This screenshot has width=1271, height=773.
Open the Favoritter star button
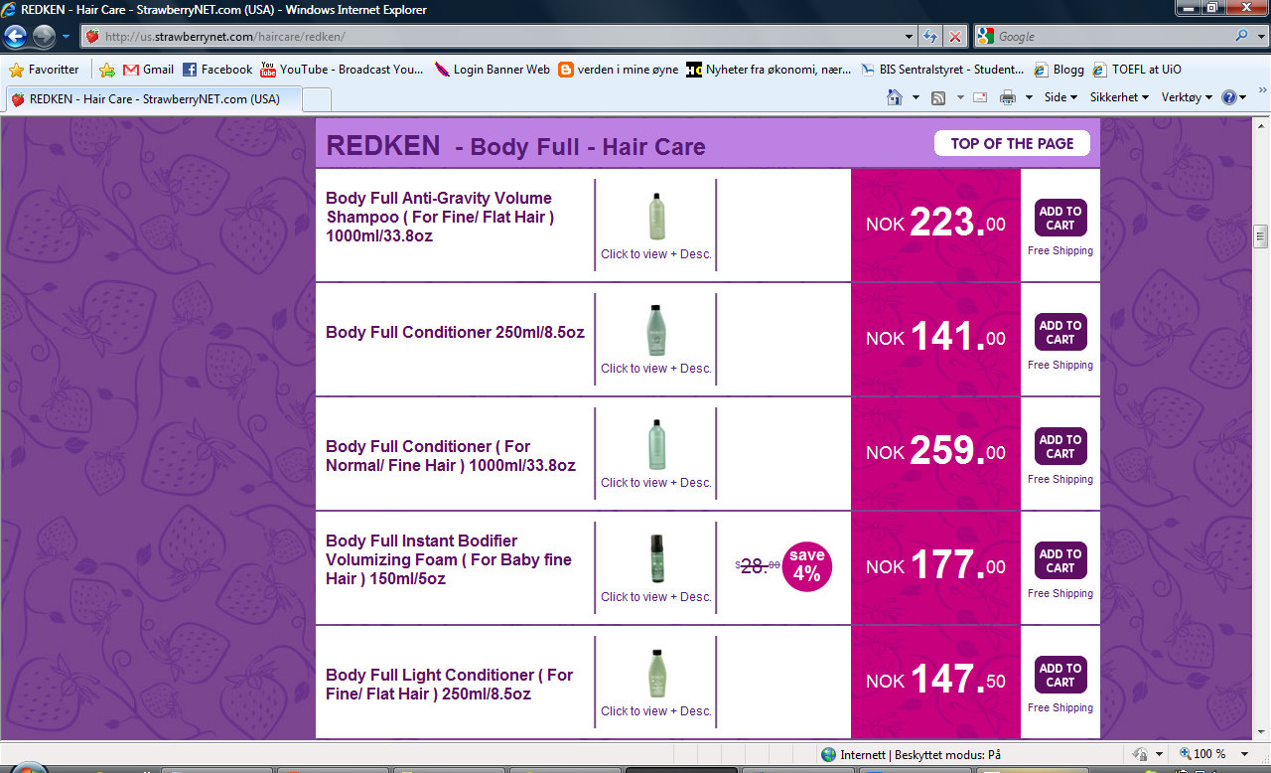point(44,70)
